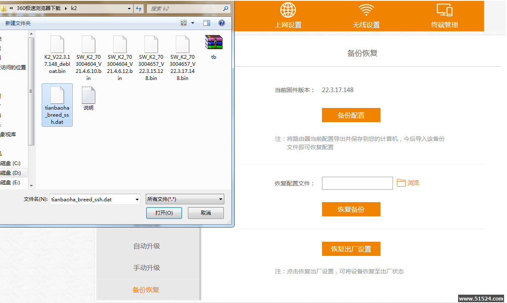Open the dialog help question-mark icon
Viewport: 507px width, 303px height.
(x=221, y=23)
